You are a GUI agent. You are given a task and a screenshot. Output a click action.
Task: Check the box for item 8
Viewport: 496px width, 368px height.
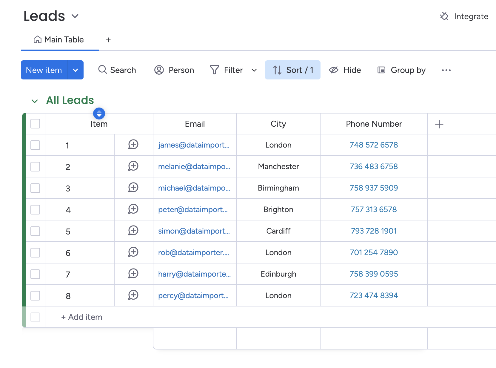pyautogui.click(x=35, y=296)
